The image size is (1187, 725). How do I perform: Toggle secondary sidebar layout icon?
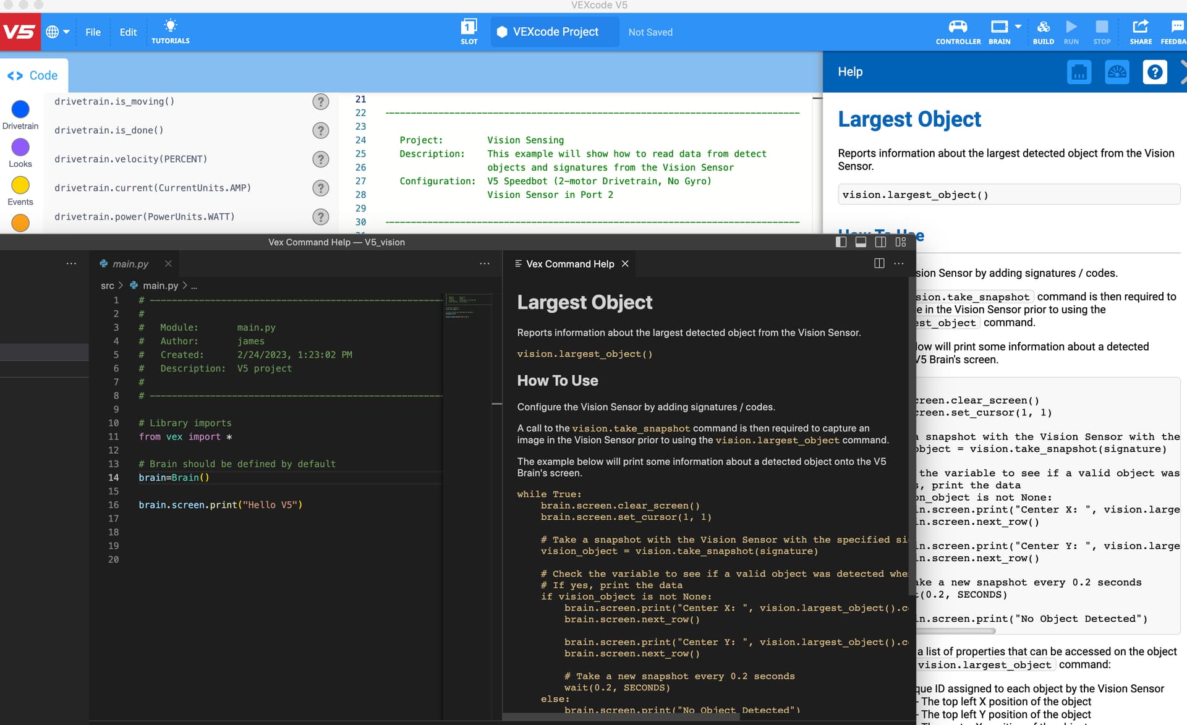click(880, 242)
